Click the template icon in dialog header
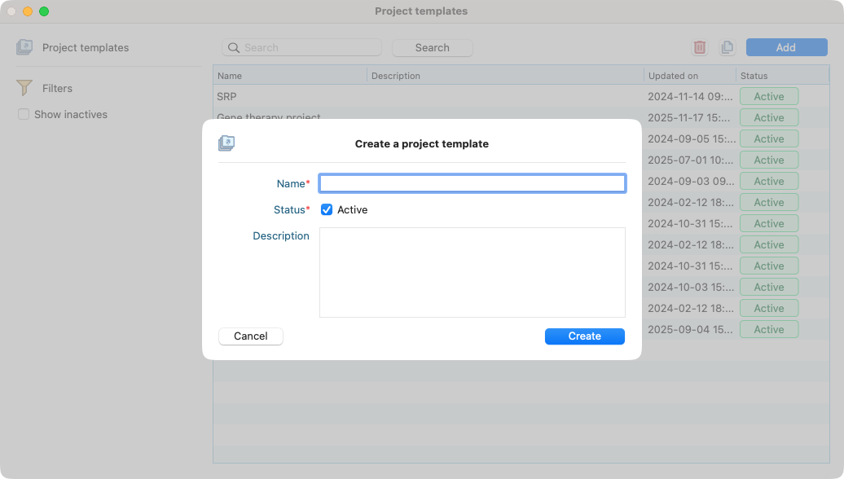The width and height of the screenshot is (844, 479). pyautogui.click(x=226, y=143)
